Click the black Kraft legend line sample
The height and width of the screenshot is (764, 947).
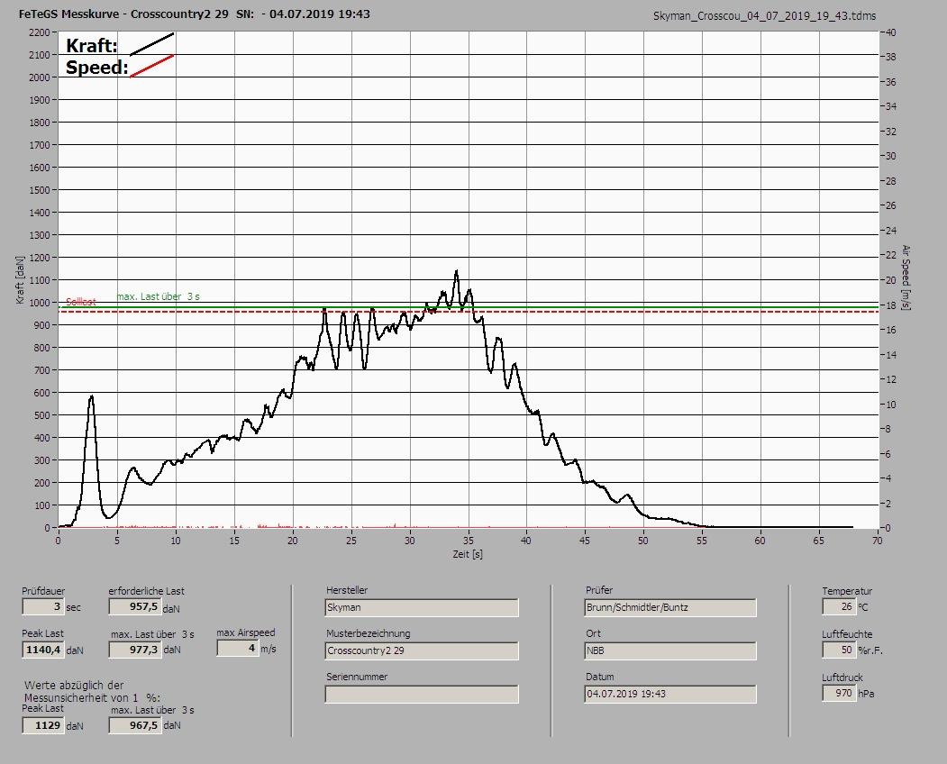click(x=152, y=44)
